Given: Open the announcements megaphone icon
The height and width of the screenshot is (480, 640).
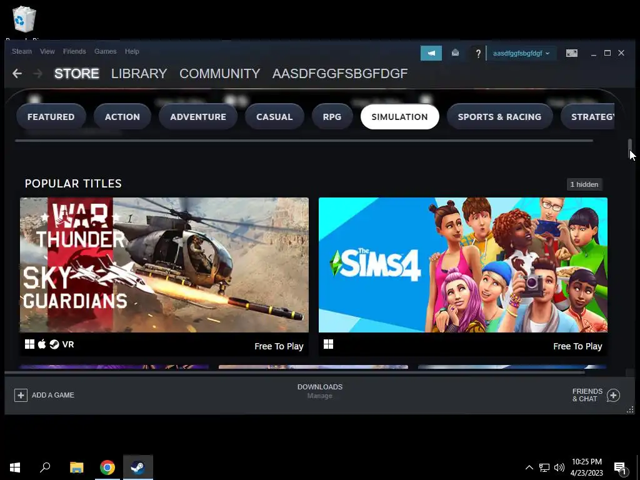Looking at the screenshot, I should click(x=431, y=53).
